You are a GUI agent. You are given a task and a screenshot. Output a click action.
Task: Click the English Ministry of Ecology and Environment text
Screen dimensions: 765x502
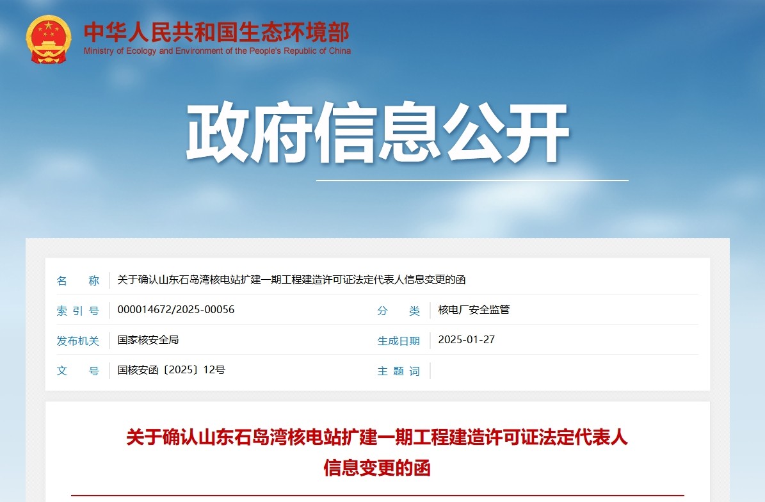pos(217,51)
